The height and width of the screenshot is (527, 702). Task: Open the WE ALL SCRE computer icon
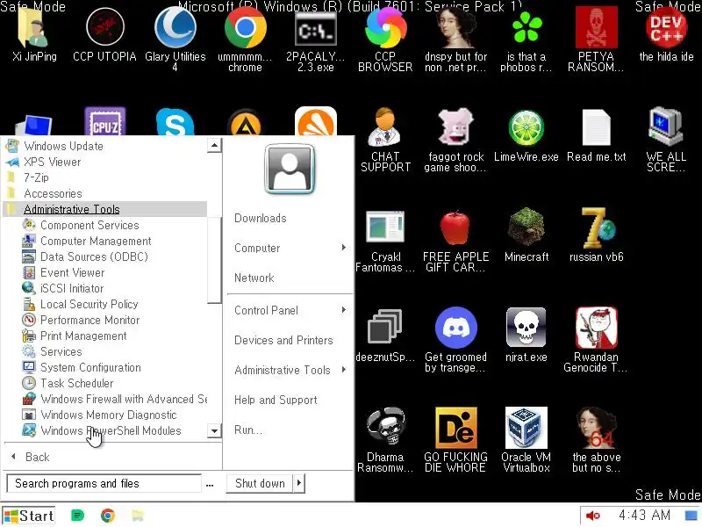pos(666,126)
